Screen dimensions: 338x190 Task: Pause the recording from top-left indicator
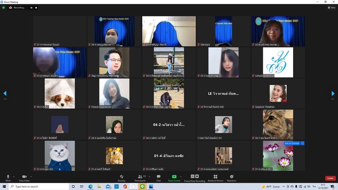[31, 7]
